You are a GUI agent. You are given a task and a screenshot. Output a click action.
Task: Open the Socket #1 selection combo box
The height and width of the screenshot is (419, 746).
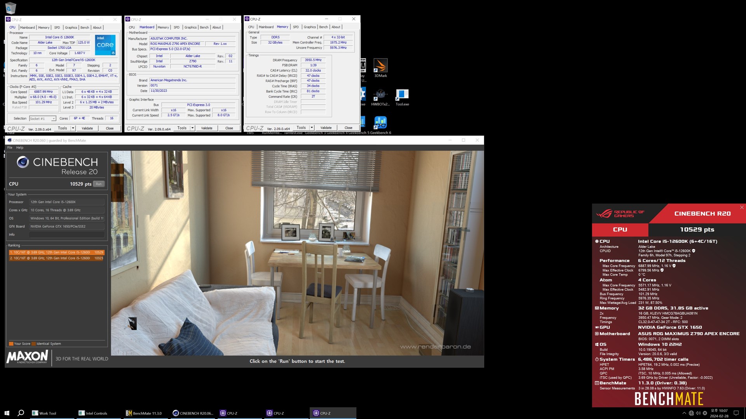coord(42,118)
